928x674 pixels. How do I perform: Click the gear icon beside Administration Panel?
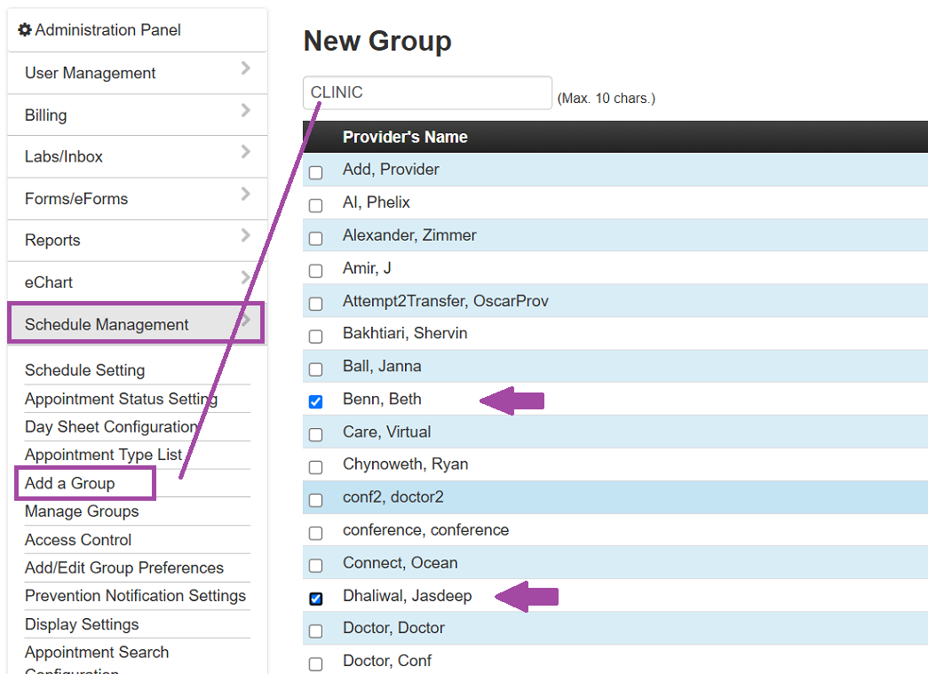point(21,29)
